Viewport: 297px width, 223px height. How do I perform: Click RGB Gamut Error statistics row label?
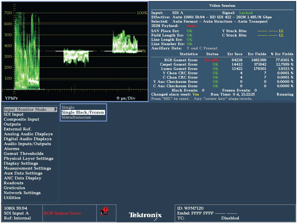click(181, 60)
